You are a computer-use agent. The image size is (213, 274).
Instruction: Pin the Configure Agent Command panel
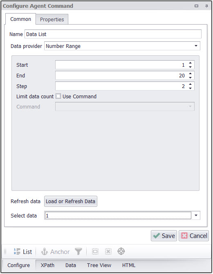pos(206,6)
